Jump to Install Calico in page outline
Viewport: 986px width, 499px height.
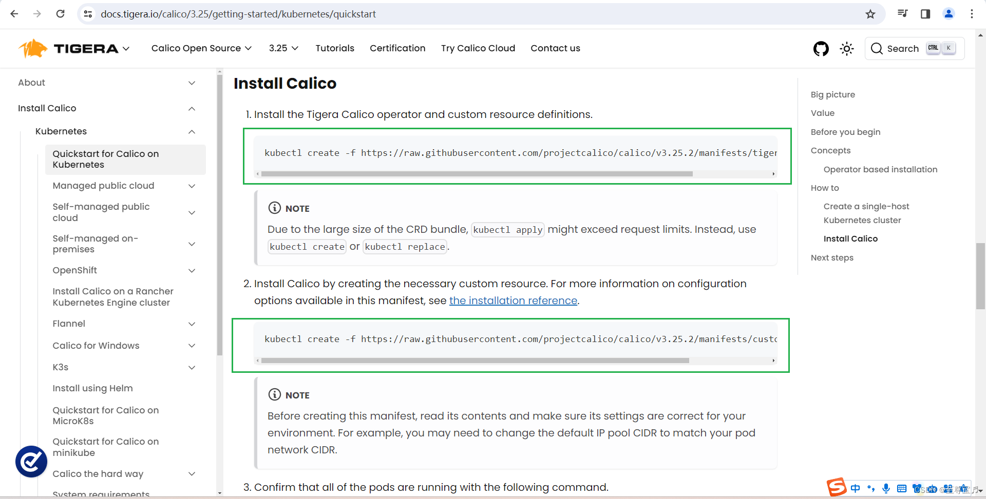click(x=850, y=238)
